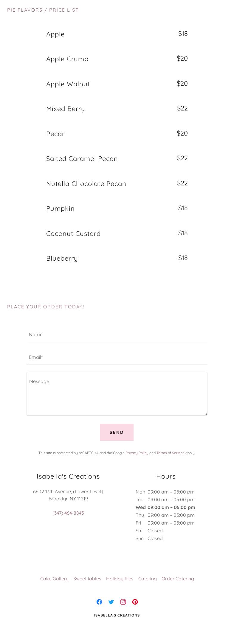Select the PIE FLAVORS / PRICE LIST heading
Image resolution: width=234 pixels, height=618 pixels.
tap(43, 10)
